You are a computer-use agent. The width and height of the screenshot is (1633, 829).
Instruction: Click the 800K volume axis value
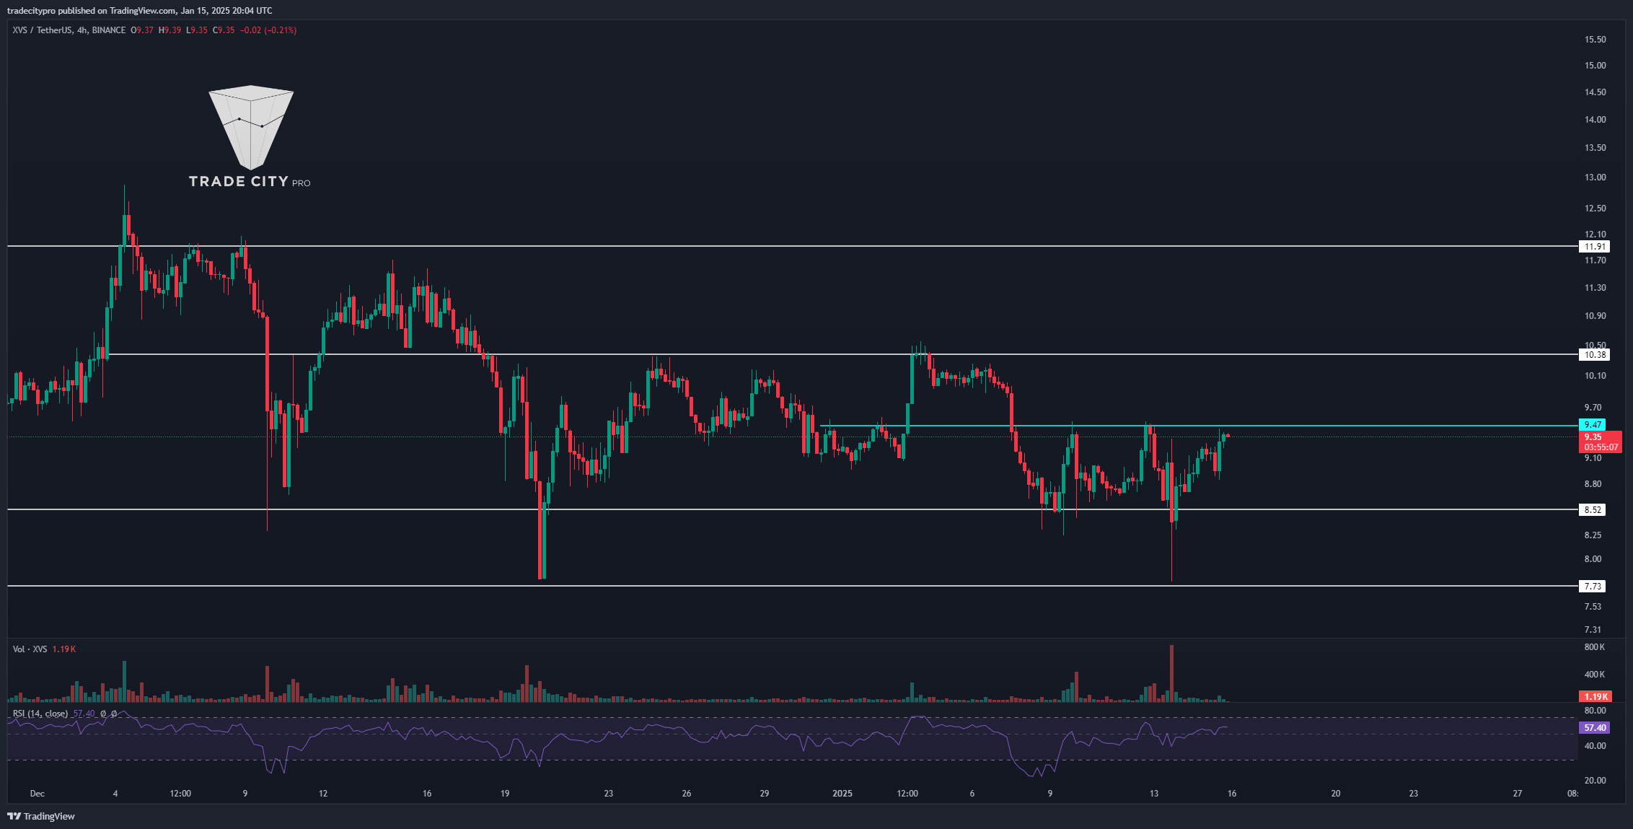tap(1595, 647)
